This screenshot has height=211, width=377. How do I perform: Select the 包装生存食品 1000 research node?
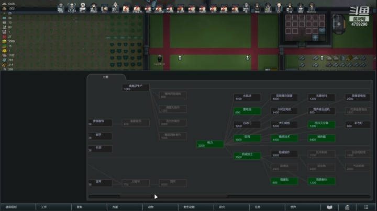(358, 111)
